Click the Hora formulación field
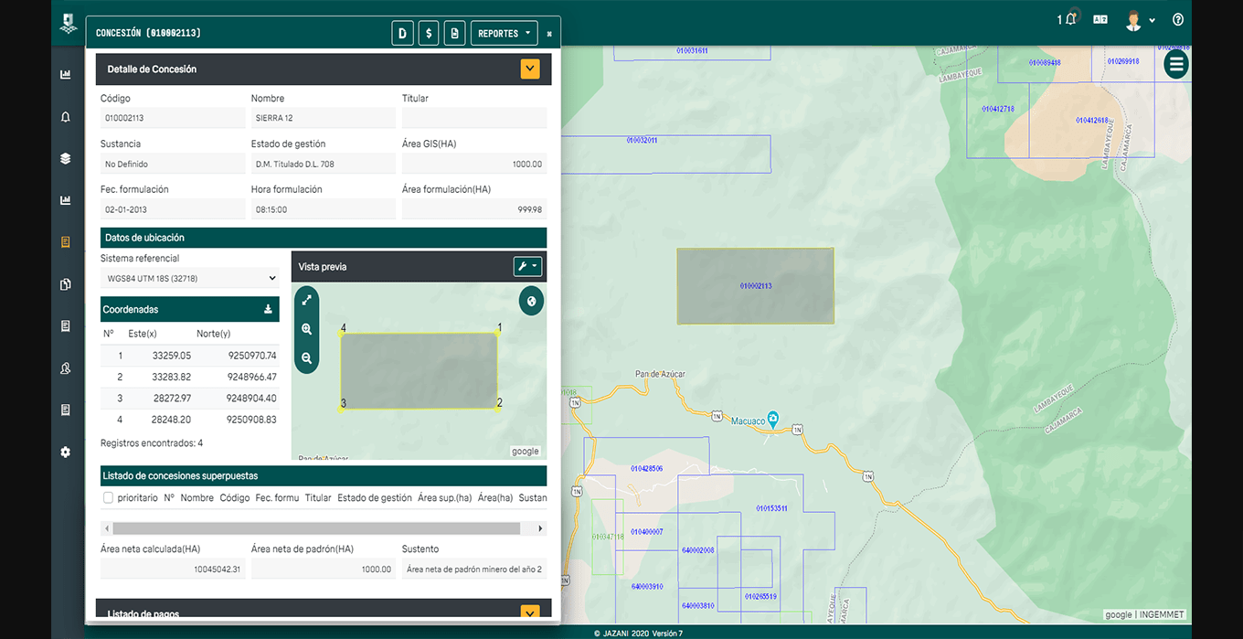The height and width of the screenshot is (639, 1243). [324, 209]
